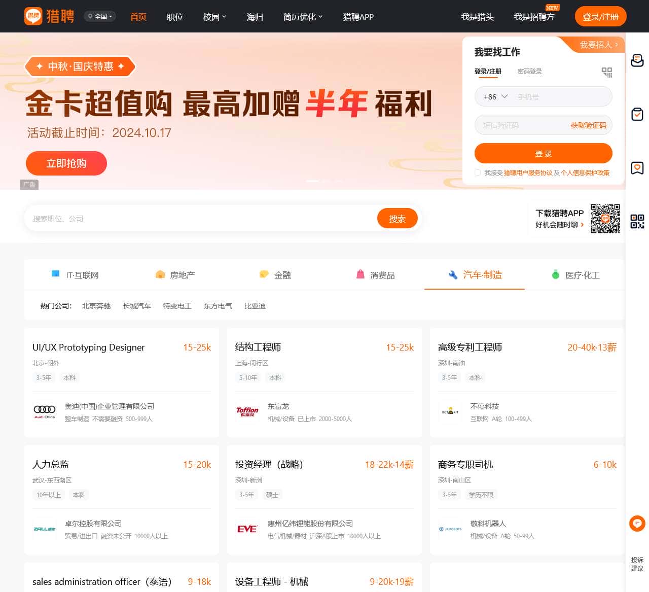Click the 我是招聘方 link
649x592 pixels.
point(534,17)
